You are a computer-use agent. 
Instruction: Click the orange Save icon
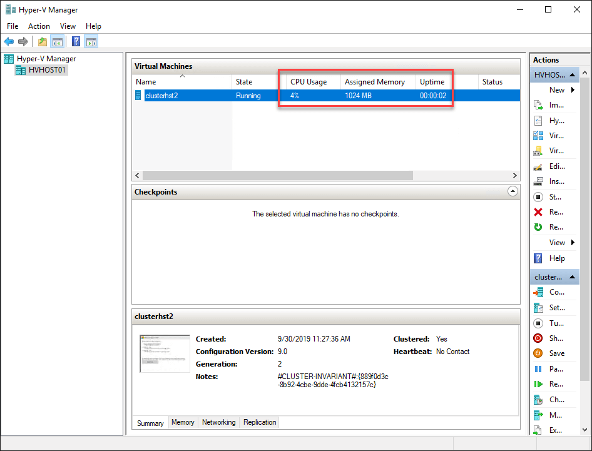coord(538,353)
